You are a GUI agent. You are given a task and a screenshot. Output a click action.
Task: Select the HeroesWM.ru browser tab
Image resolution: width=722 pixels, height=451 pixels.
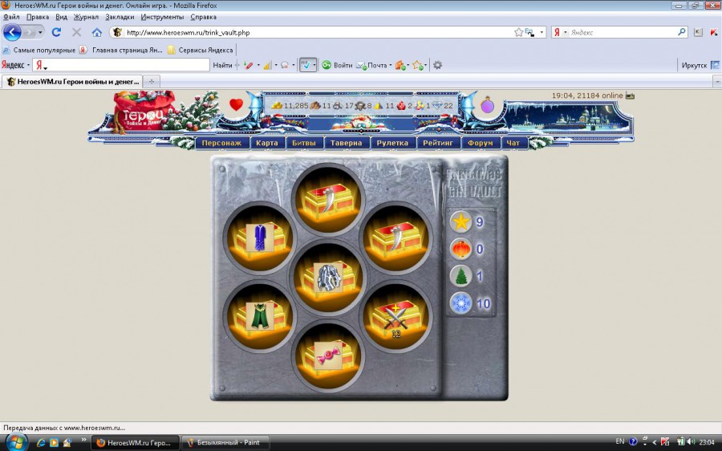[72, 82]
